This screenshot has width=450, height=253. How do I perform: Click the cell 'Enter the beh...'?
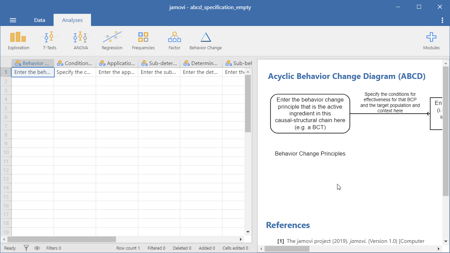pos(33,72)
